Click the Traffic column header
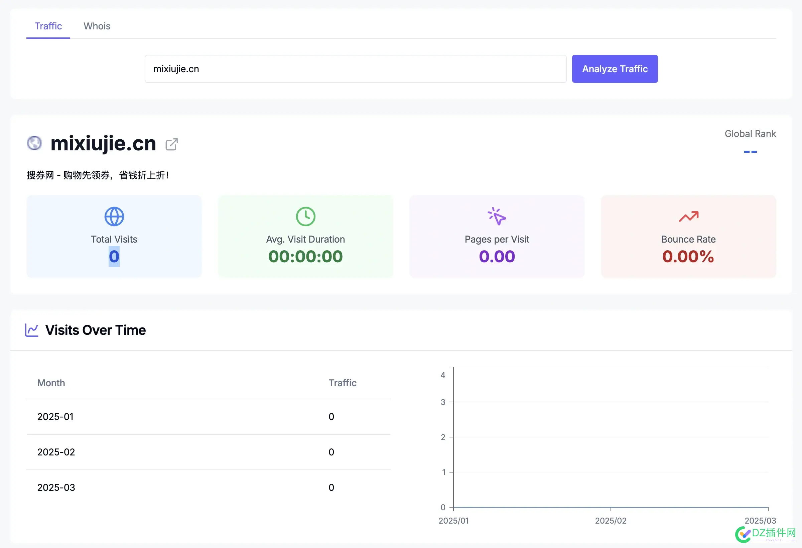The height and width of the screenshot is (548, 802). coord(342,383)
